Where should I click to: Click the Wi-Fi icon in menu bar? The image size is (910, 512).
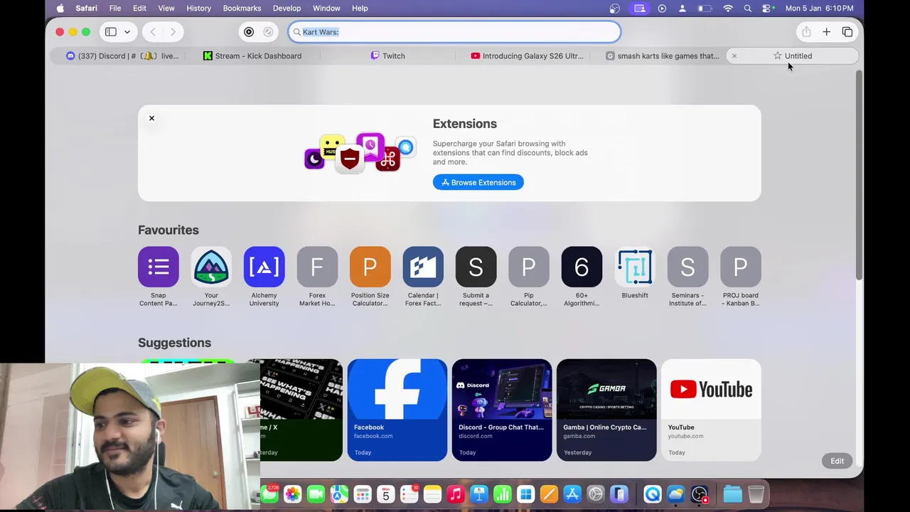pos(728,8)
